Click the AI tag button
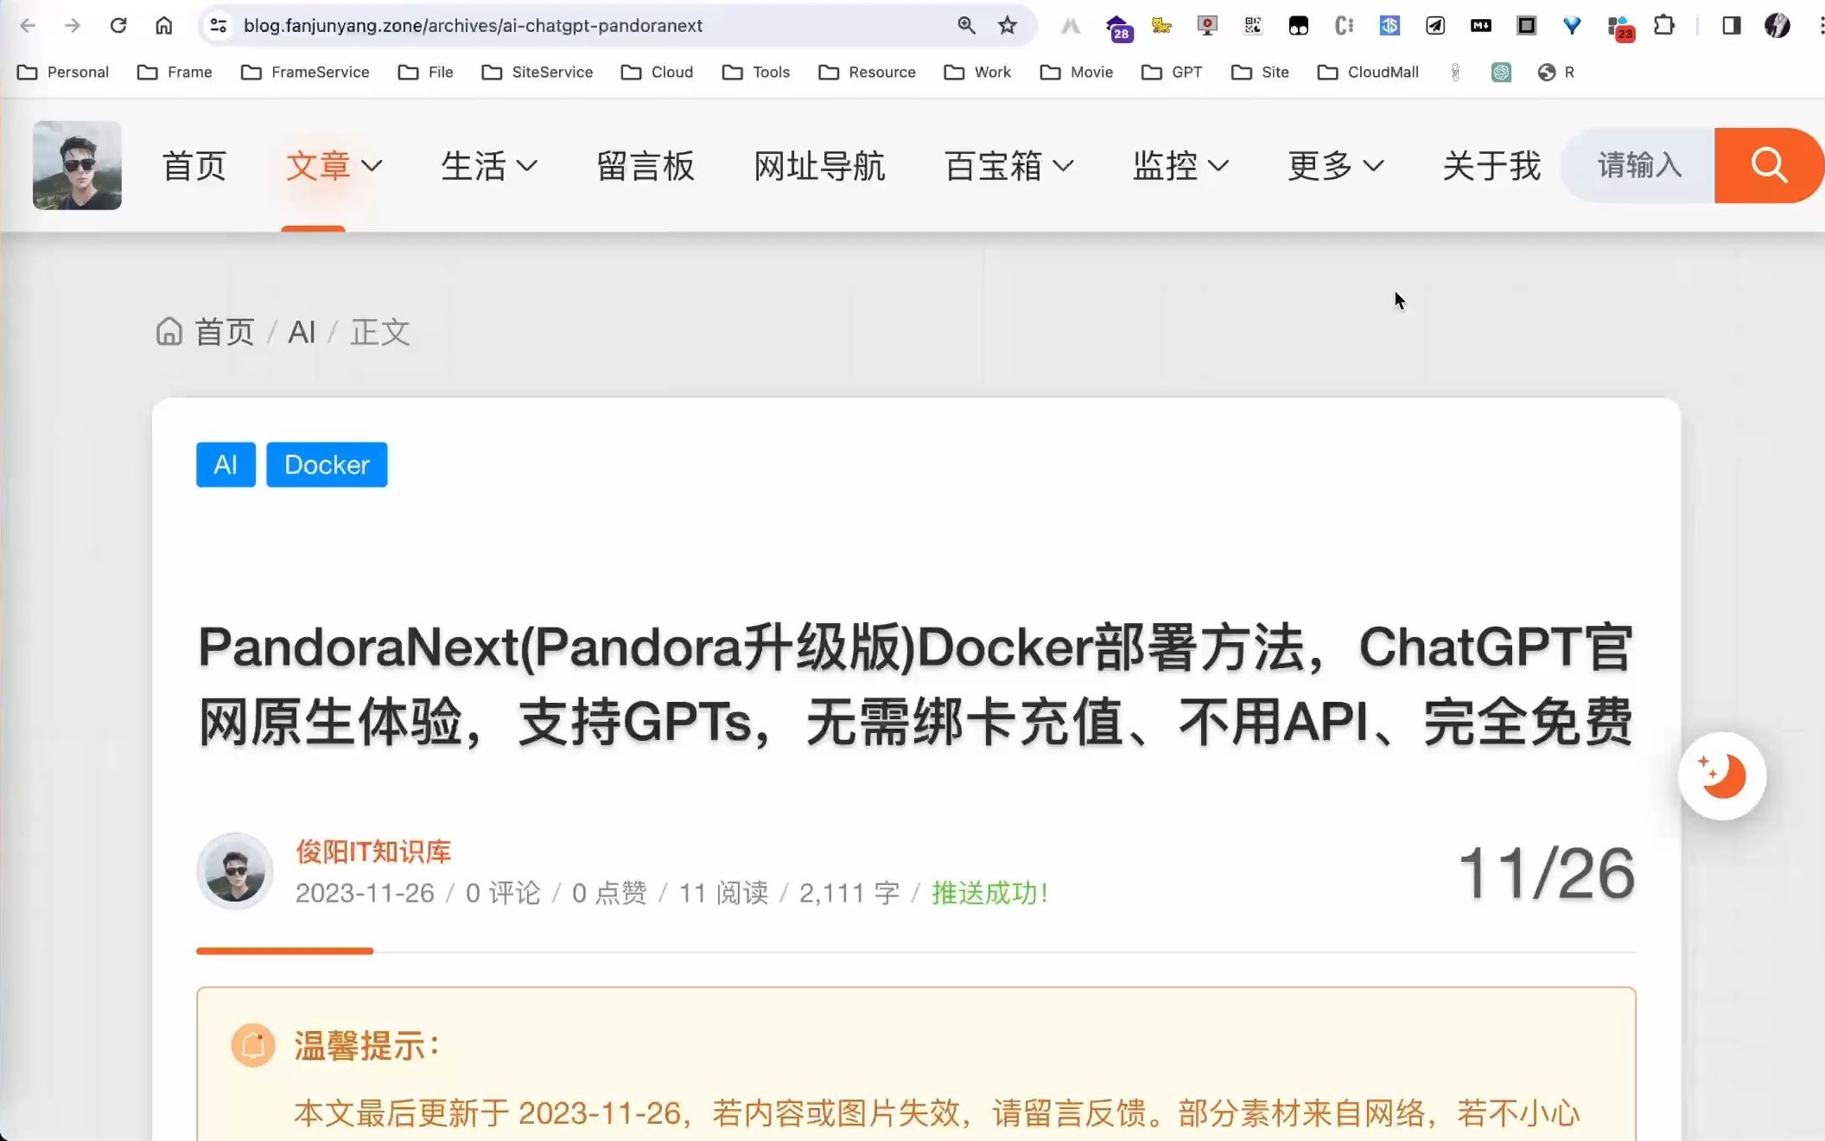 click(x=226, y=465)
